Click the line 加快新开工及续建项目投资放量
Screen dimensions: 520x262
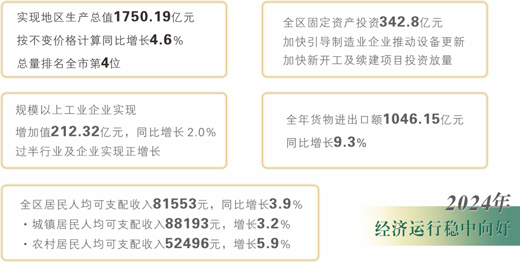coord(367,60)
